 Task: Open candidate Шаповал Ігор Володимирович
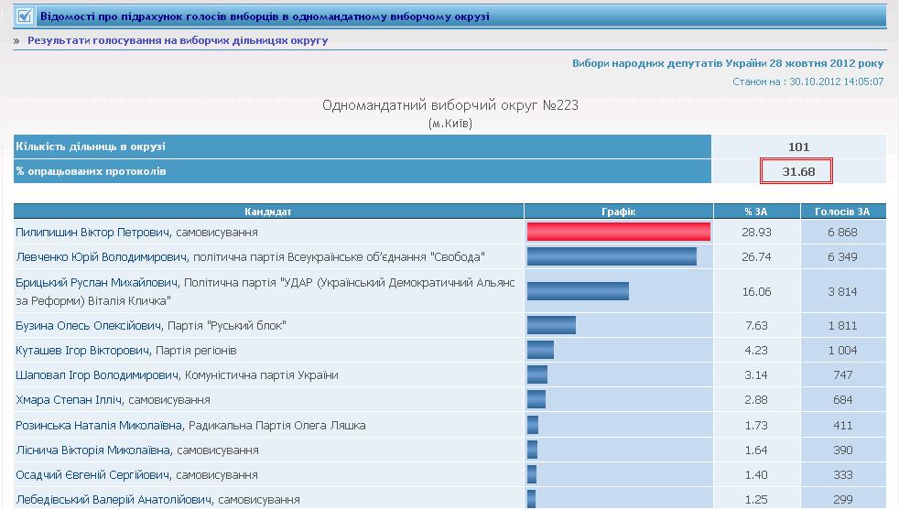[97, 375]
